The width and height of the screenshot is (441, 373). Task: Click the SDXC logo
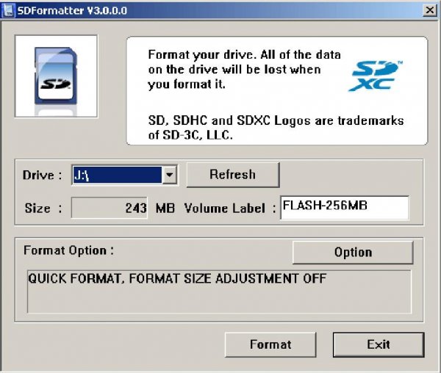[x=376, y=76]
